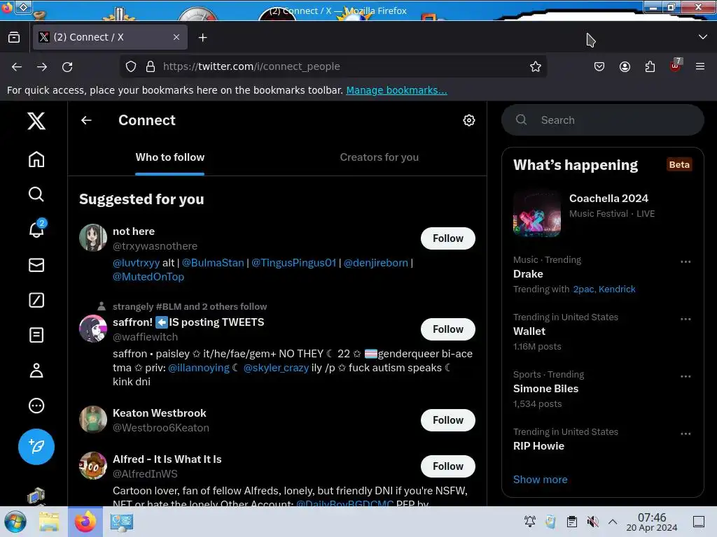Reload the current page
This screenshot has height=537, width=717.
pos(67,66)
